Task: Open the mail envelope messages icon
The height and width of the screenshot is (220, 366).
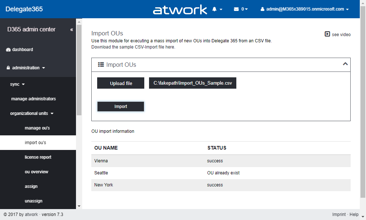Action: click(236, 9)
